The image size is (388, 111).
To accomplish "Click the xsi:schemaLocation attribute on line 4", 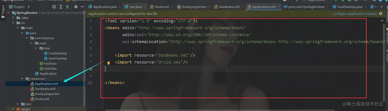I will point(144,41).
